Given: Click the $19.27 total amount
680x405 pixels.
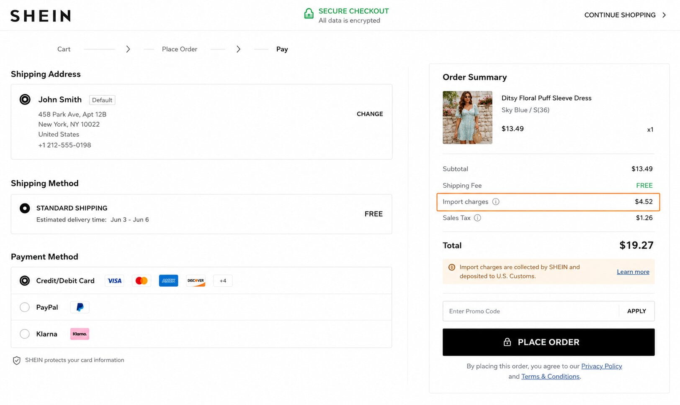Looking at the screenshot, I should coord(636,245).
